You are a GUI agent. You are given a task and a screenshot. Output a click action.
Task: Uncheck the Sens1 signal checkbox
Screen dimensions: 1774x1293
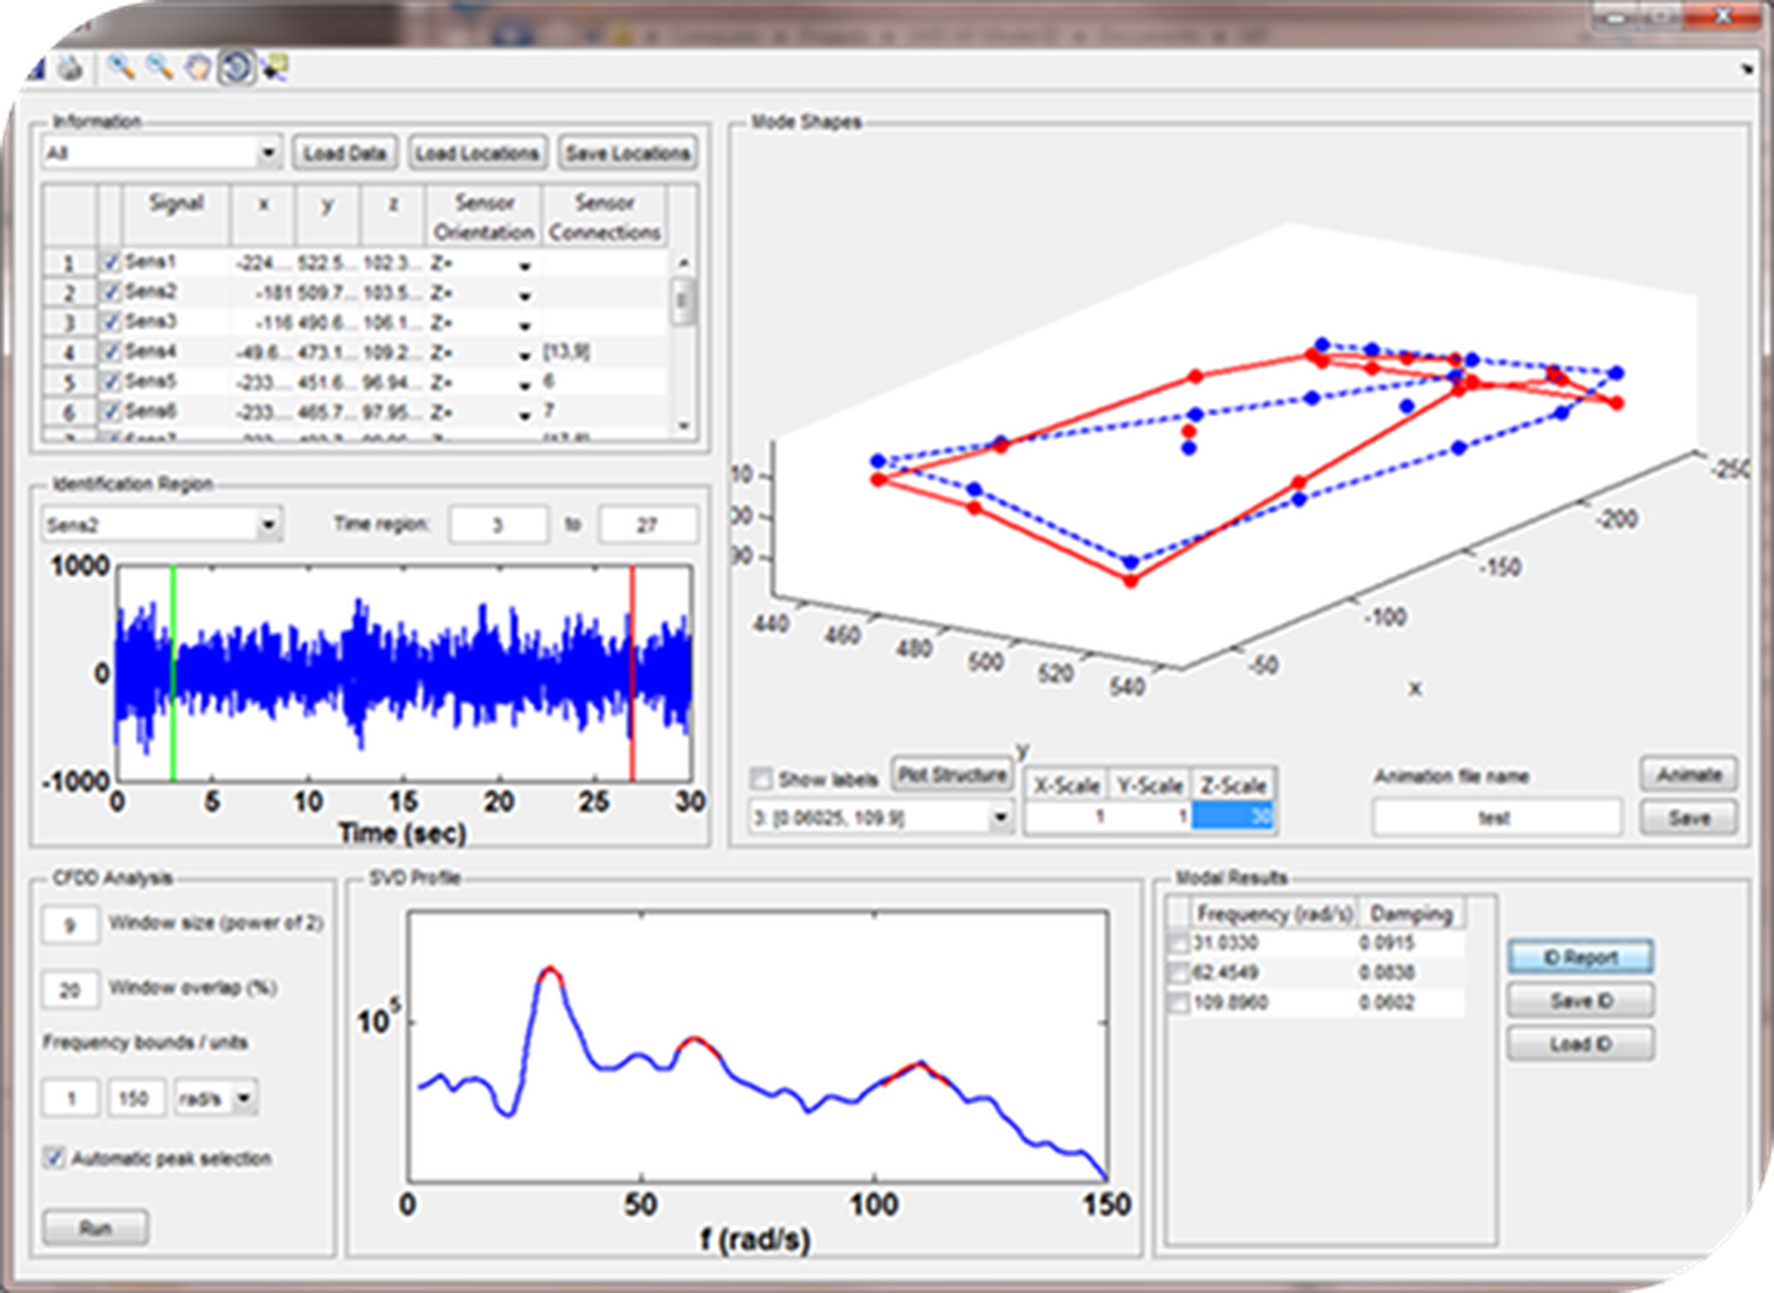point(110,262)
